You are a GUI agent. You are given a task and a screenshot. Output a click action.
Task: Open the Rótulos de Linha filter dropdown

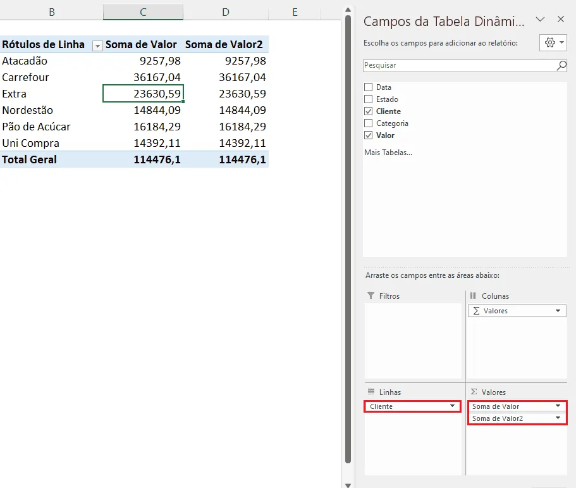tap(97, 46)
